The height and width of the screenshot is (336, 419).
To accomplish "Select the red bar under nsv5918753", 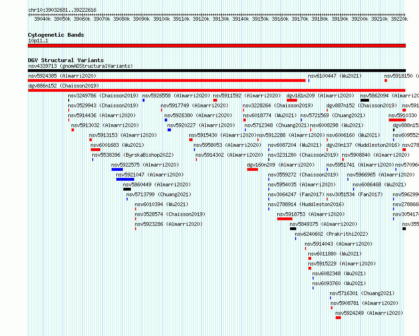I will tap(285, 219).
